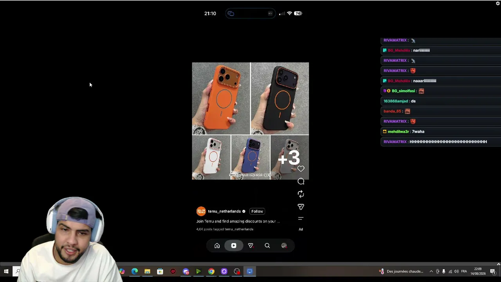Open Microsoft Store from the taskbar
The width and height of the screenshot is (501, 282).
pos(160,271)
